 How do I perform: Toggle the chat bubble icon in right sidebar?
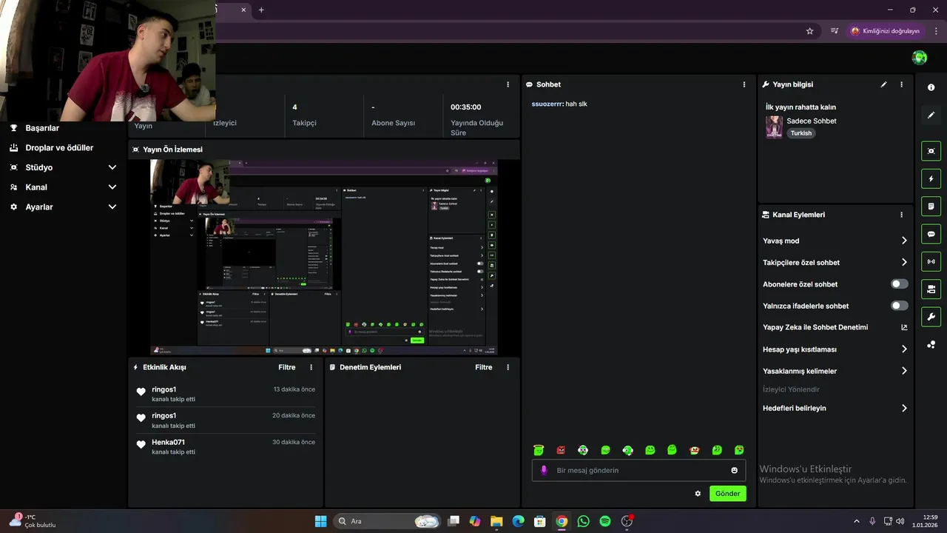[931, 234]
